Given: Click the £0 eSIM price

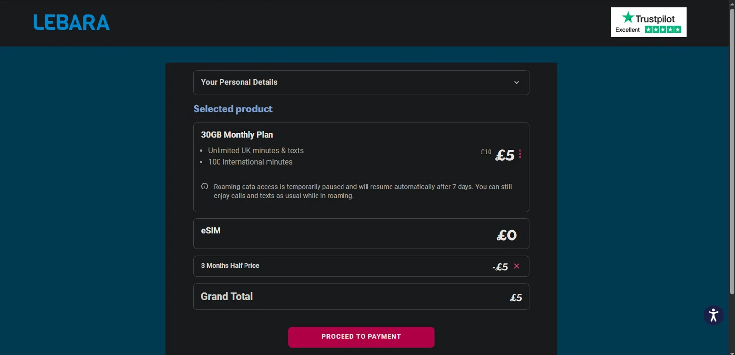Looking at the screenshot, I should click(x=507, y=236).
